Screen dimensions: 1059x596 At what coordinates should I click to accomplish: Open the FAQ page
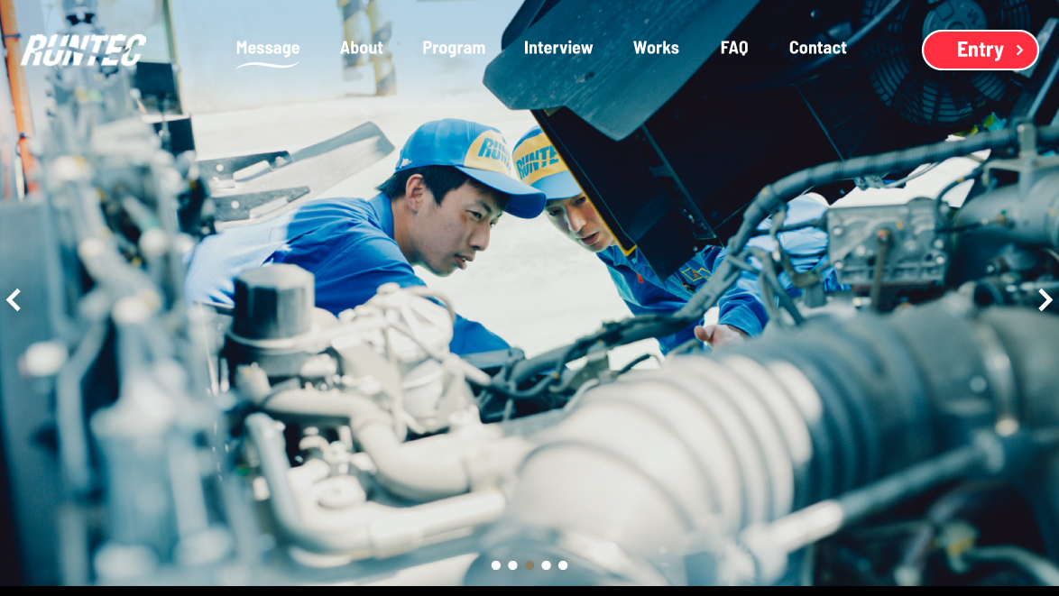click(x=734, y=48)
